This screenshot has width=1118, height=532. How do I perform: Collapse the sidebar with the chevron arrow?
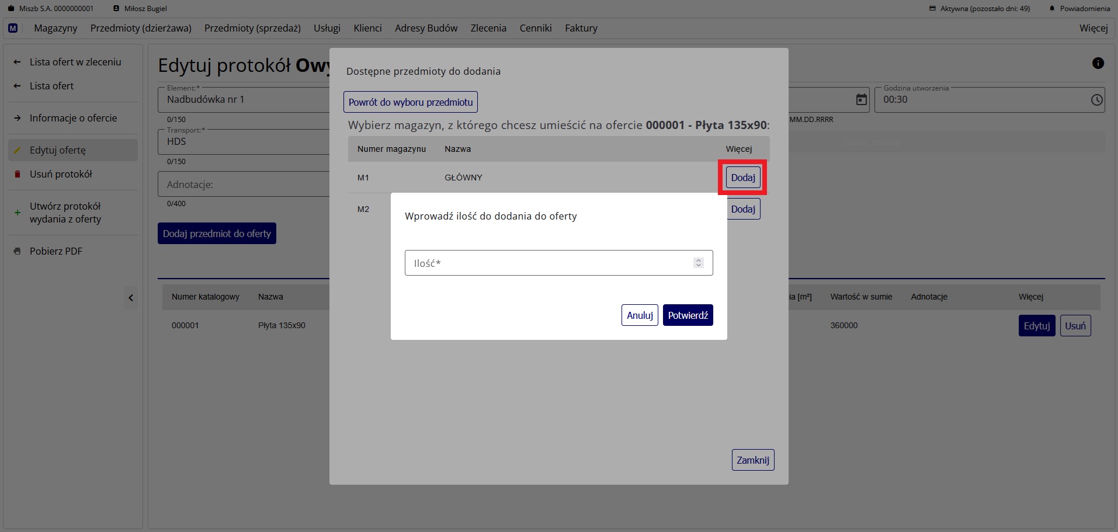[x=131, y=298]
